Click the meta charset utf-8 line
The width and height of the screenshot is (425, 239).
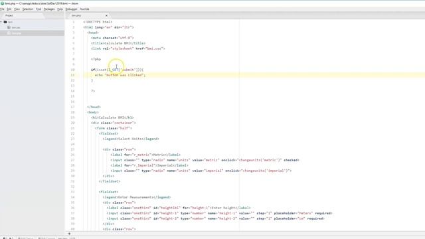point(112,38)
